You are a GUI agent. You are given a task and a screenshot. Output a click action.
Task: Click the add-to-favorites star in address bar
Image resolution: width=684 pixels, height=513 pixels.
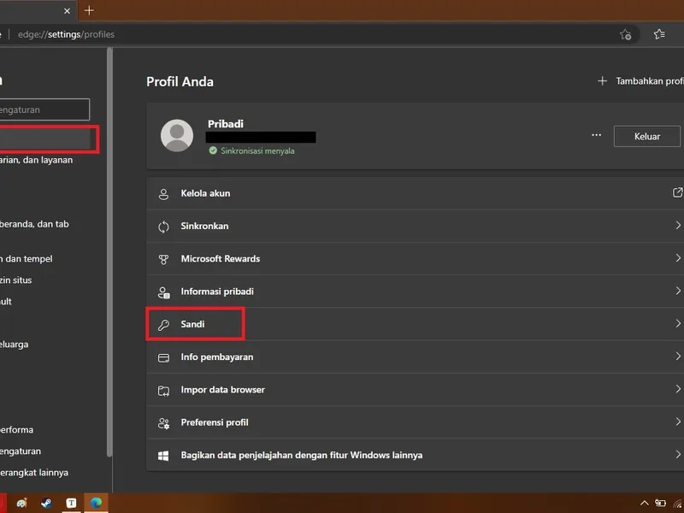click(x=625, y=35)
